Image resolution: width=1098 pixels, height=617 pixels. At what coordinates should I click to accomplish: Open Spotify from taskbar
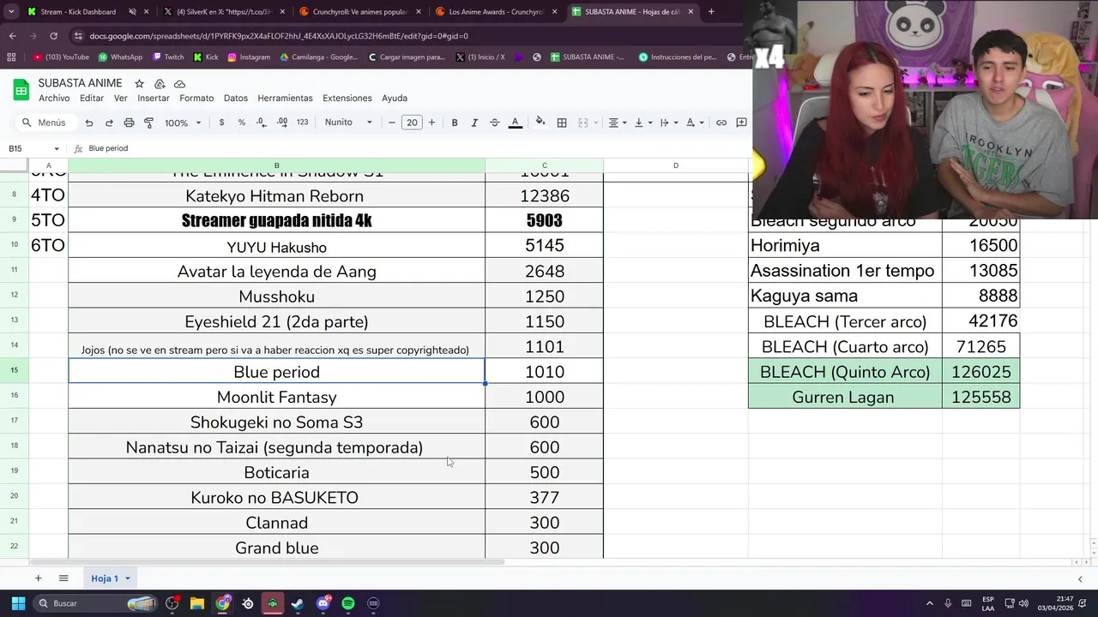(348, 603)
